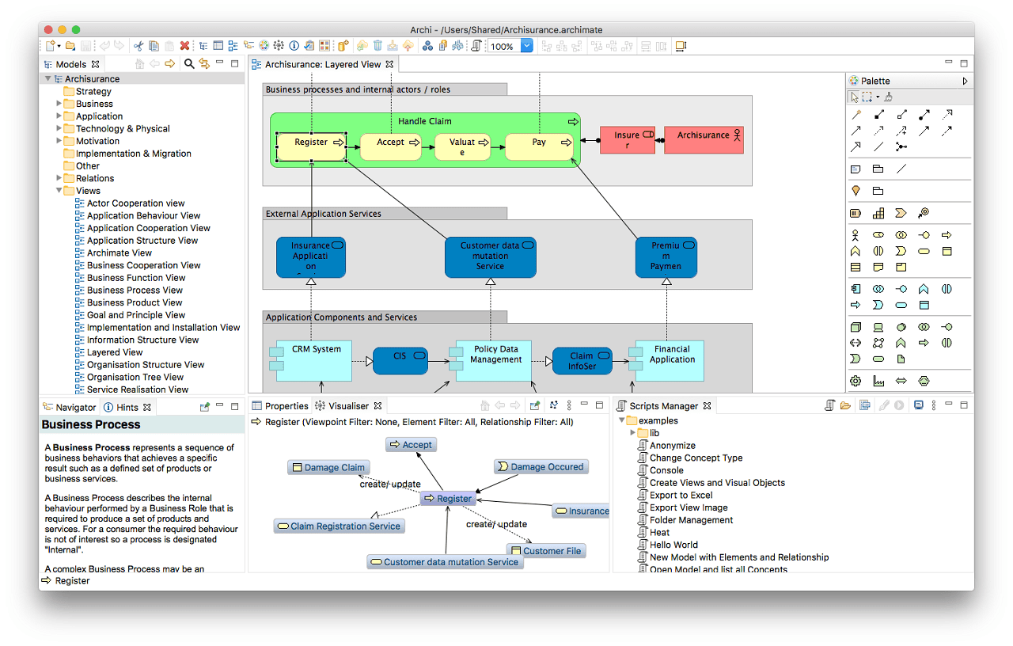Click the Business Service tool in Palette
This screenshot has height=646, width=1013.
(x=924, y=251)
